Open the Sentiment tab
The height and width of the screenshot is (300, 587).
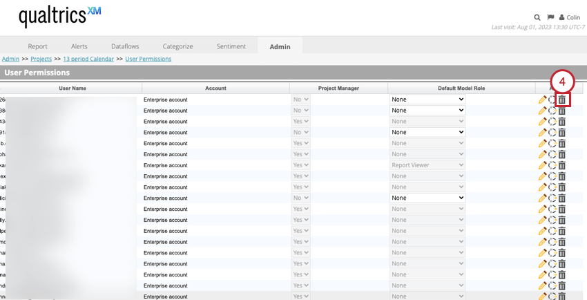(x=231, y=46)
